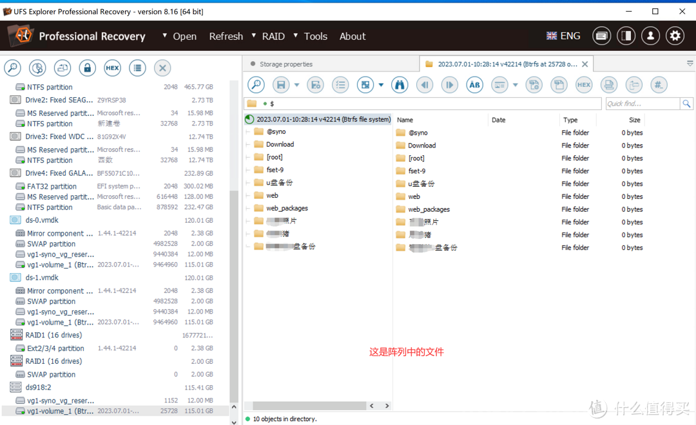
Task: Click the next arrow icon in explorer toolbar
Action: click(x=449, y=85)
